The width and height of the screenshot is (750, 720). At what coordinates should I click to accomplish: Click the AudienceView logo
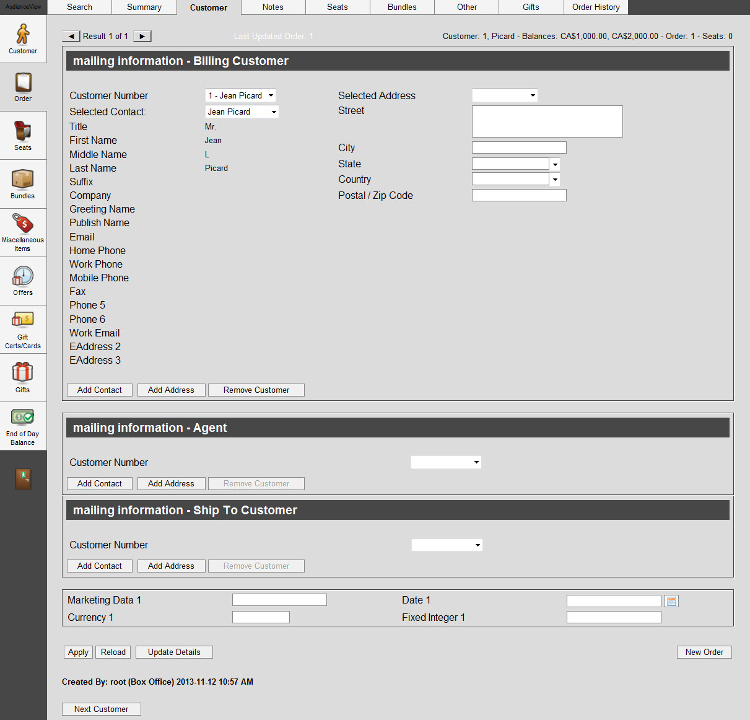tap(24, 7)
